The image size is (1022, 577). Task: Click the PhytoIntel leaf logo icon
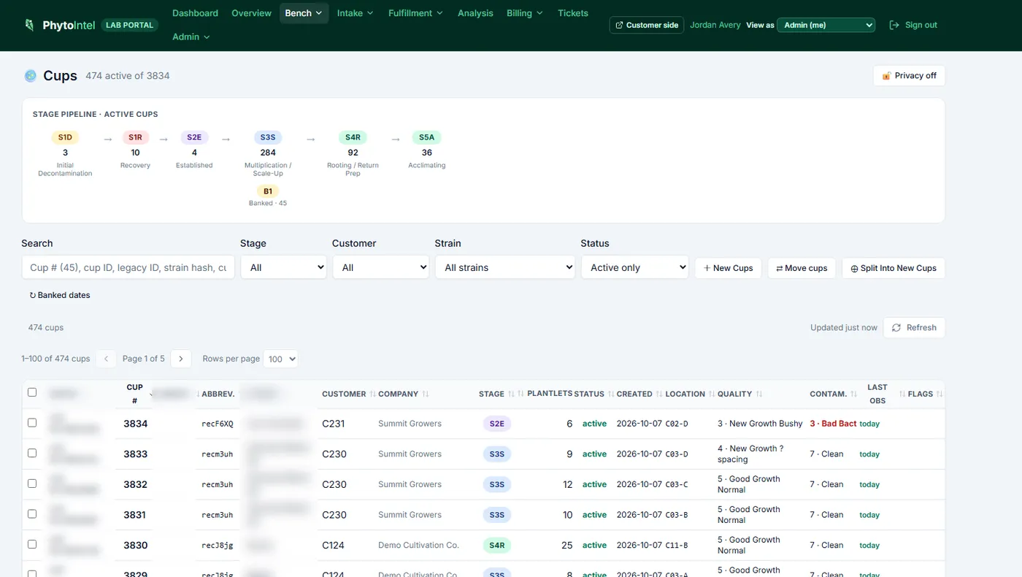[x=29, y=25]
